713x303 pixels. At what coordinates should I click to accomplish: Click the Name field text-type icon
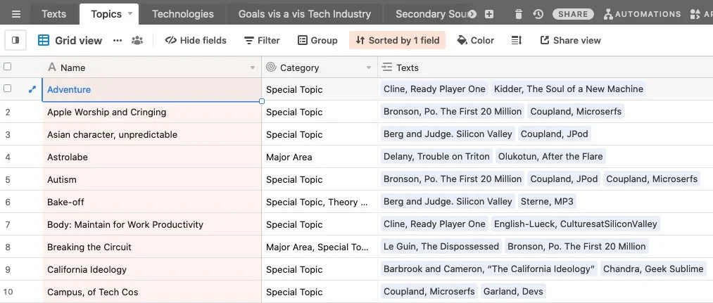[x=52, y=67]
